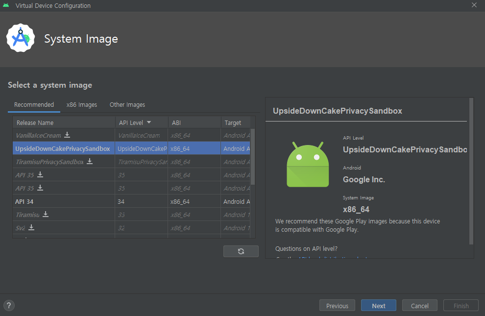The width and height of the screenshot is (485, 316).
Task: Click the Cancel button
Action: point(420,306)
